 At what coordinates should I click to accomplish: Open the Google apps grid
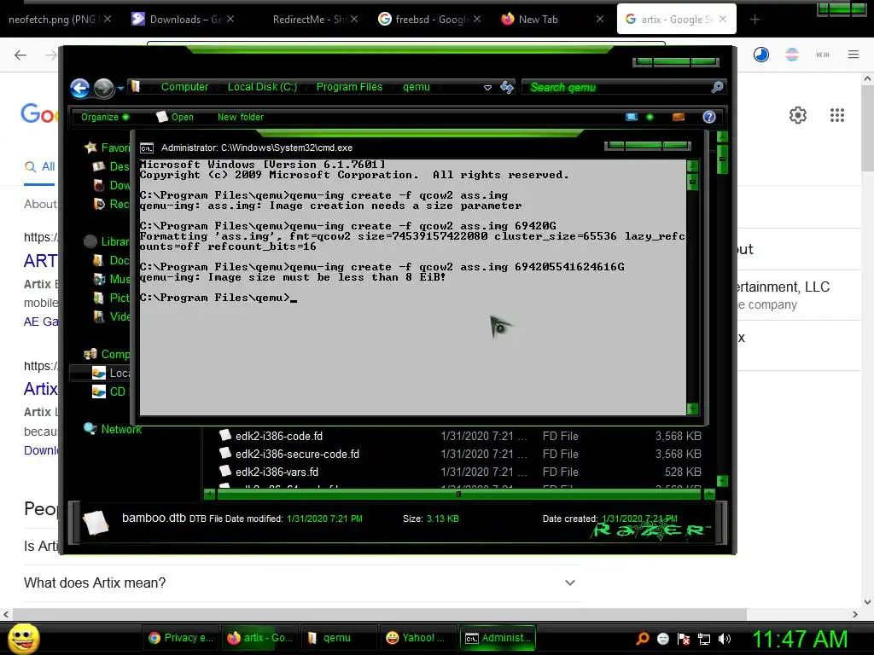(x=836, y=115)
